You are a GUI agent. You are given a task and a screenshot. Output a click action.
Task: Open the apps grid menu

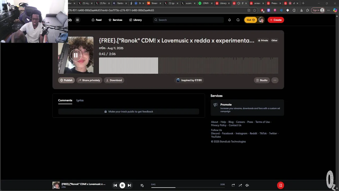(77, 20)
